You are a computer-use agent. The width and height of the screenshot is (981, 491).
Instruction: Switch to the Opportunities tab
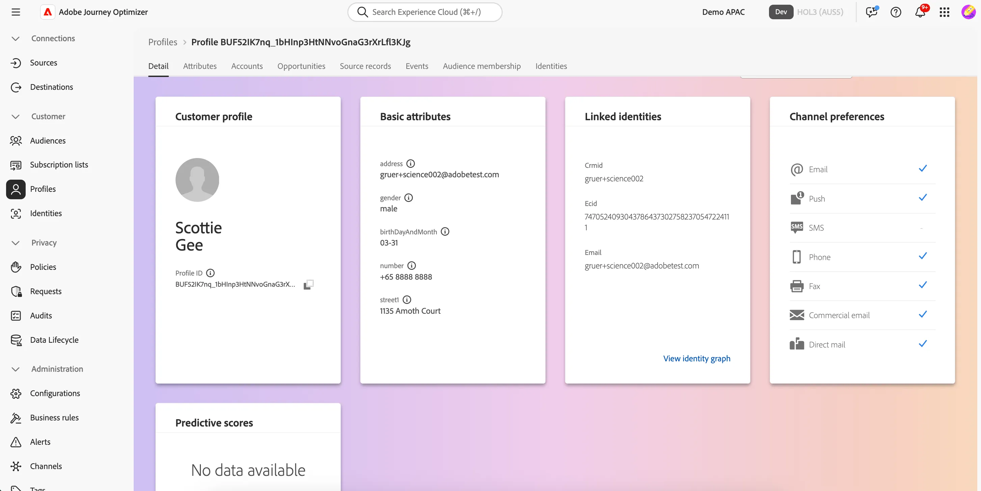coord(301,66)
